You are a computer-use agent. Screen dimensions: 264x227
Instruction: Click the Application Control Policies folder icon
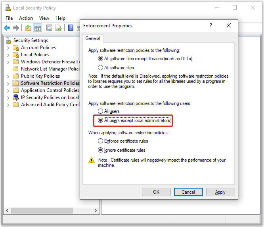(16, 90)
